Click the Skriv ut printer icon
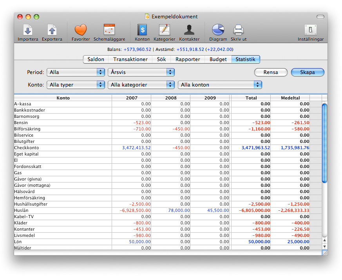342x280 pixels. [239, 30]
